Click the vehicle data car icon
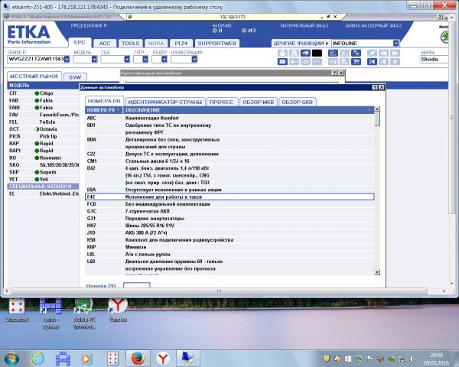The image size is (459, 367). [x=333, y=53]
